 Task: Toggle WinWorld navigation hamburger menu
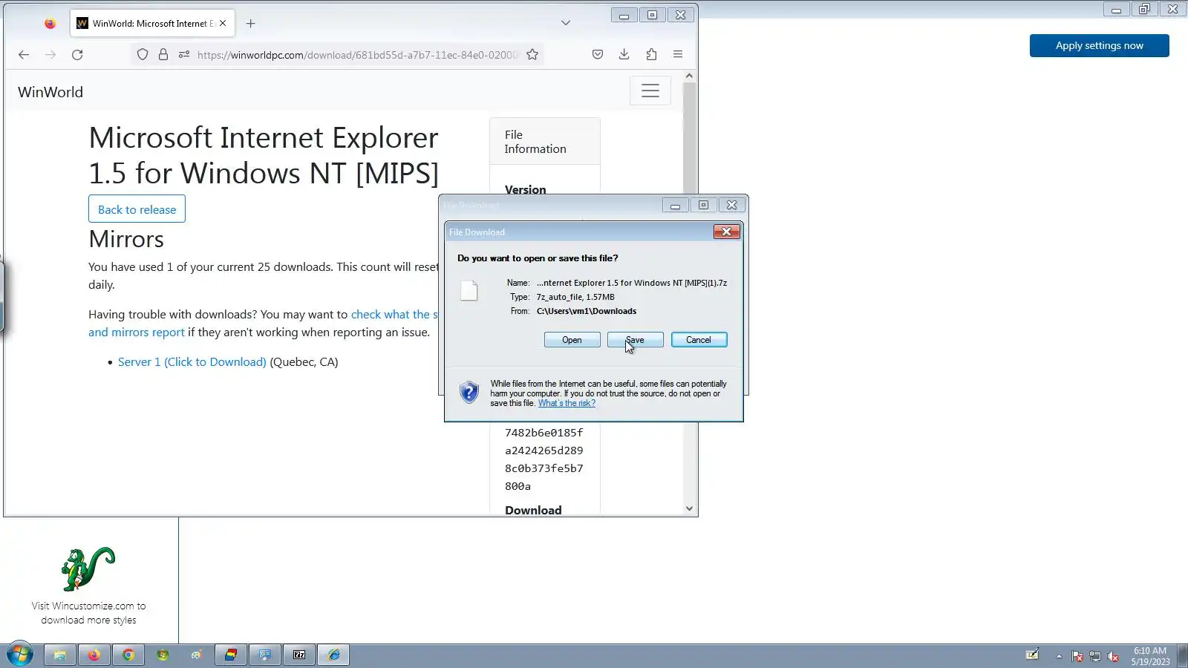point(650,91)
